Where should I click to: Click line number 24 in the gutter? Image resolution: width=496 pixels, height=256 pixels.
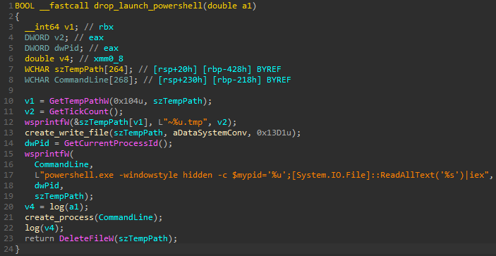coord(9,249)
